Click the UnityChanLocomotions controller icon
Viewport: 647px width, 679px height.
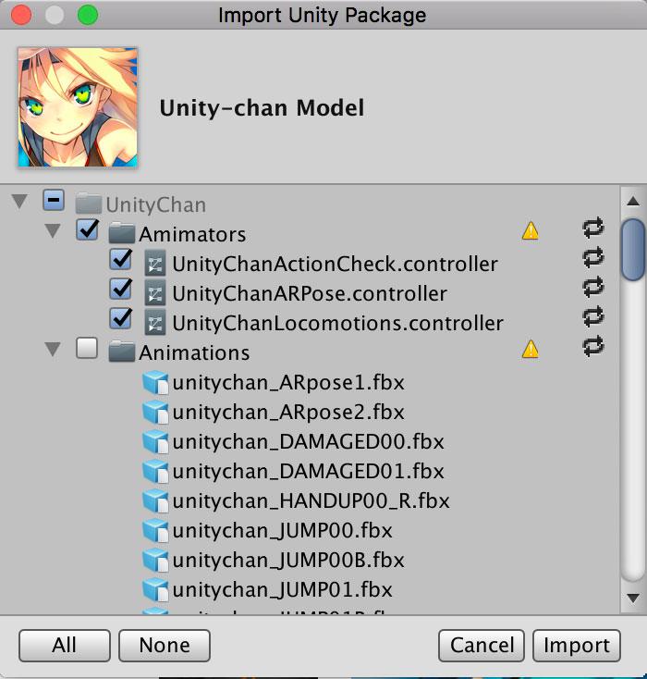155,324
